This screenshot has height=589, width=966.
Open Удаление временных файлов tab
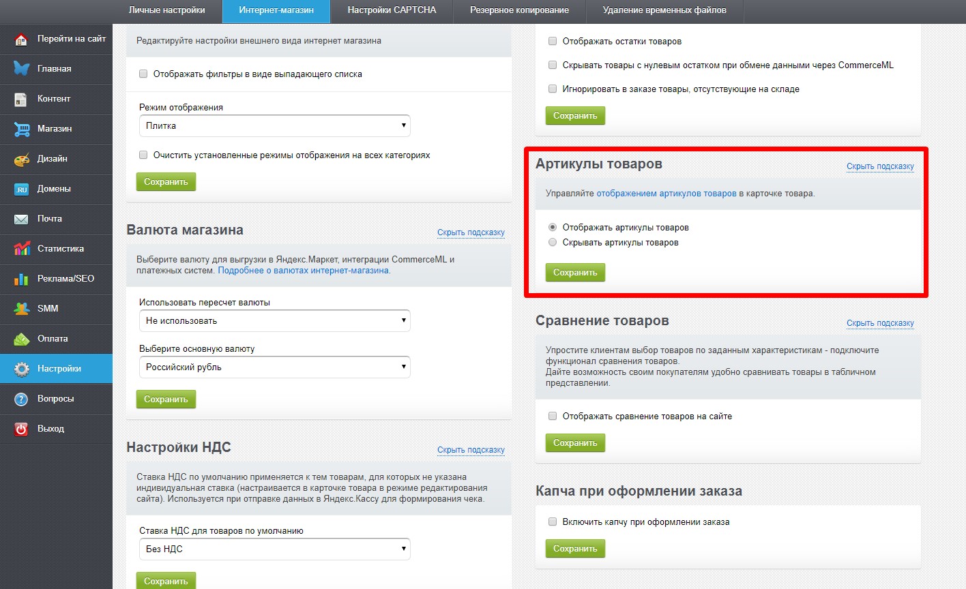[664, 11]
